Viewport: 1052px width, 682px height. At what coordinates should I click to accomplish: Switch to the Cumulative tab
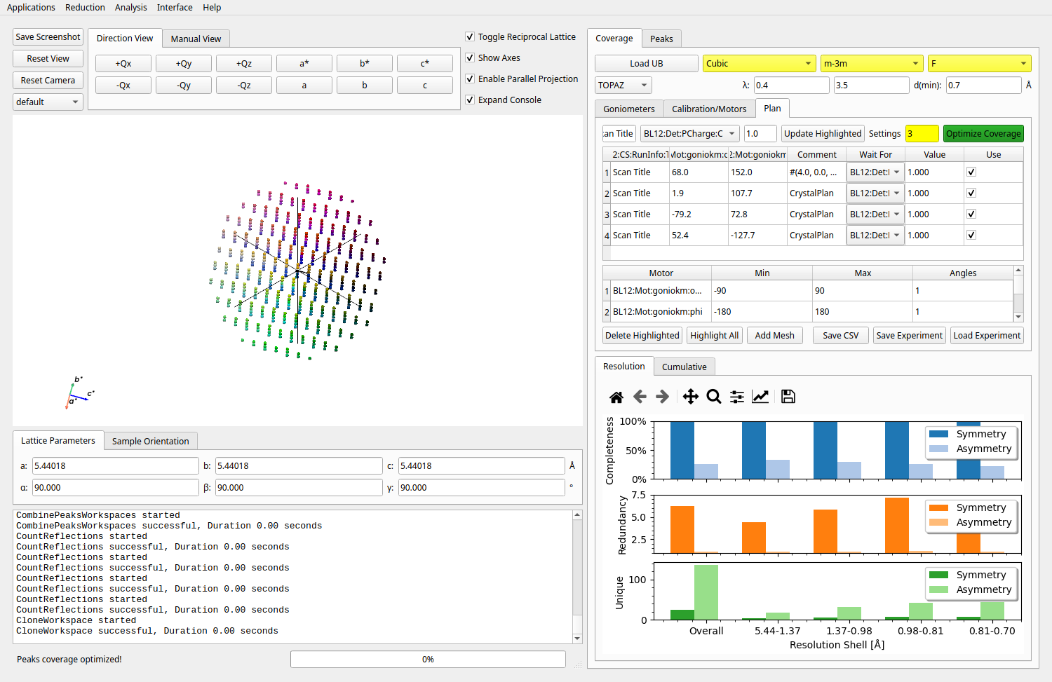pos(685,367)
